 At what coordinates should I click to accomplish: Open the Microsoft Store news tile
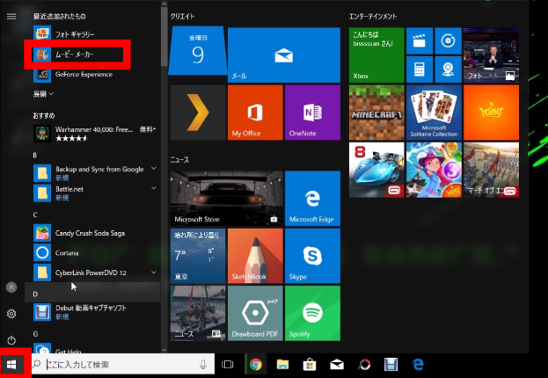(227, 198)
